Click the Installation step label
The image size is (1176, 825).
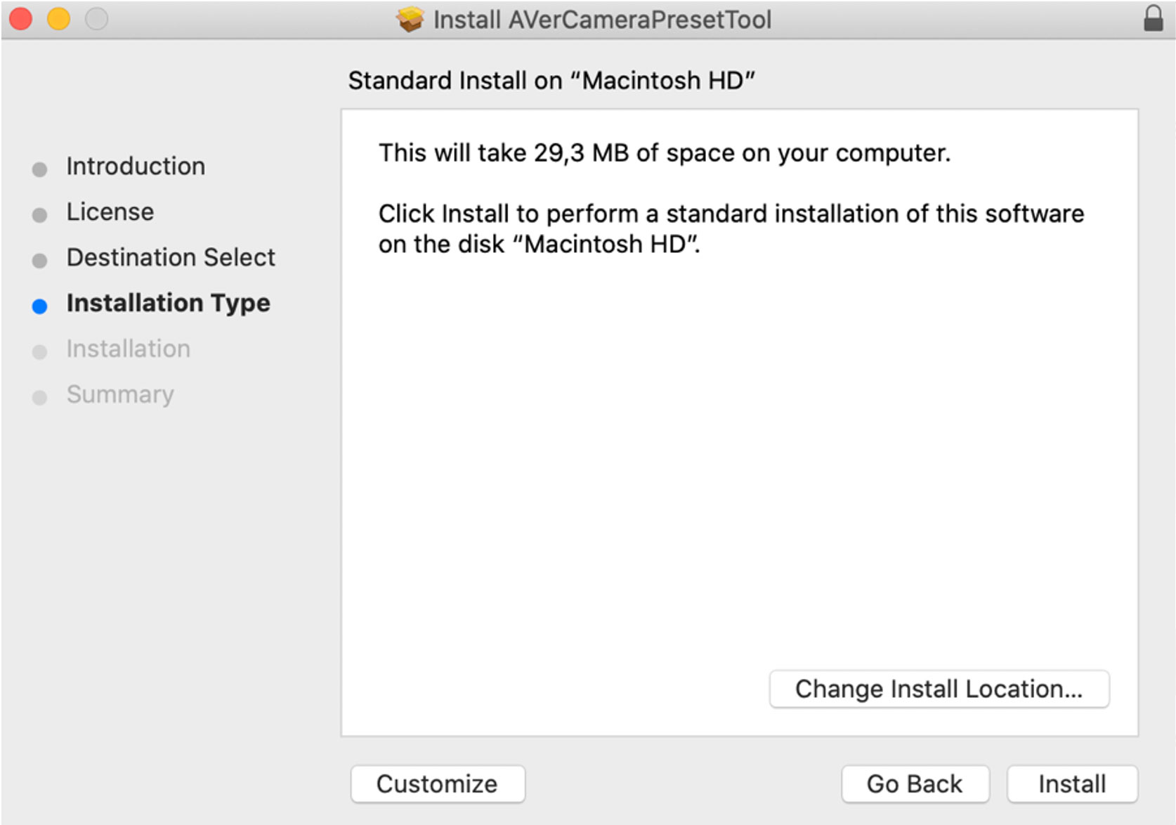click(129, 349)
